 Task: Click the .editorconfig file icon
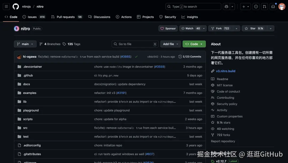[19, 145]
